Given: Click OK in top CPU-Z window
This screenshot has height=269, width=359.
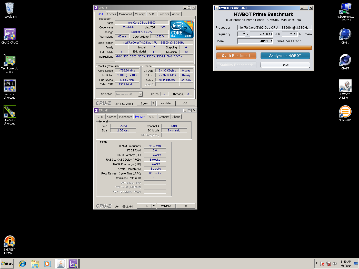Looking at the screenshot, I should point(185,103).
